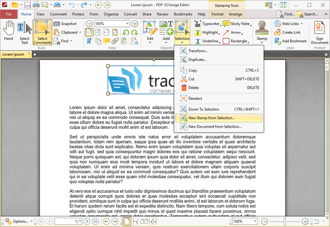Go to first page button

tap(41, 221)
